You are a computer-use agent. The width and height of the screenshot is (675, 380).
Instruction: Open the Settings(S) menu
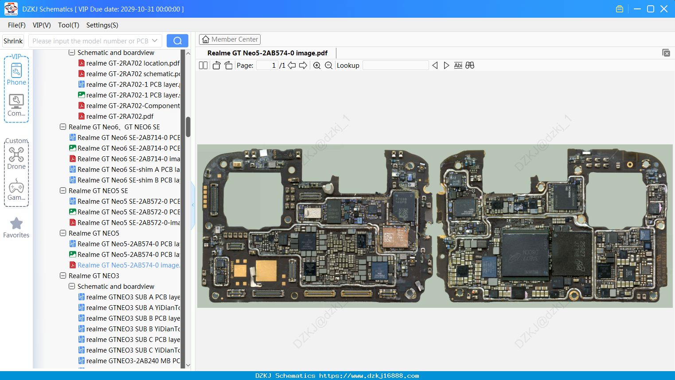pyautogui.click(x=102, y=25)
